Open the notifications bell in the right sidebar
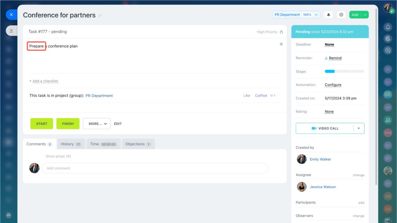The height and width of the screenshot is (223, 397). coord(388,27)
